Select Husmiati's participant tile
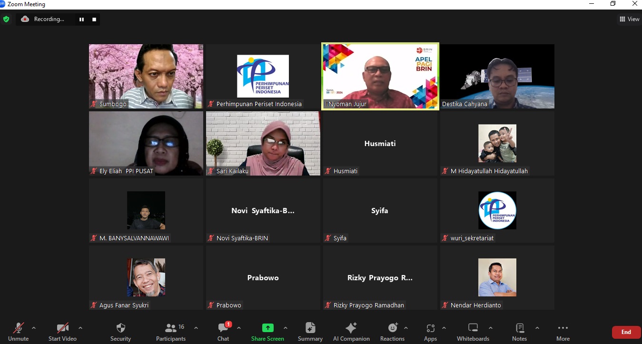 380,143
